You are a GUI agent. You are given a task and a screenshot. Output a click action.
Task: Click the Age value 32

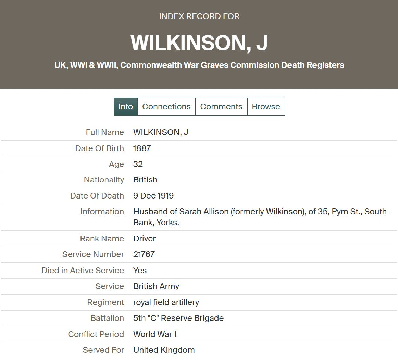[x=138, y=164]
